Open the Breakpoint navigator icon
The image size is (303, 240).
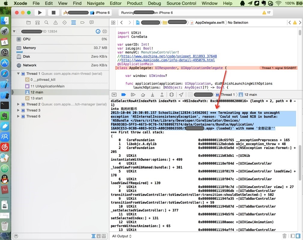coord(83,23)
